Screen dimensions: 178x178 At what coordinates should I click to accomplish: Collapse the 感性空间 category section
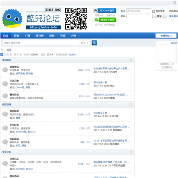(x=131, y=105)
